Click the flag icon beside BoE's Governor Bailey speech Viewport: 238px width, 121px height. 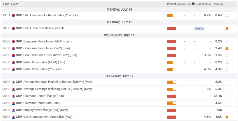(x=13, y=28)
